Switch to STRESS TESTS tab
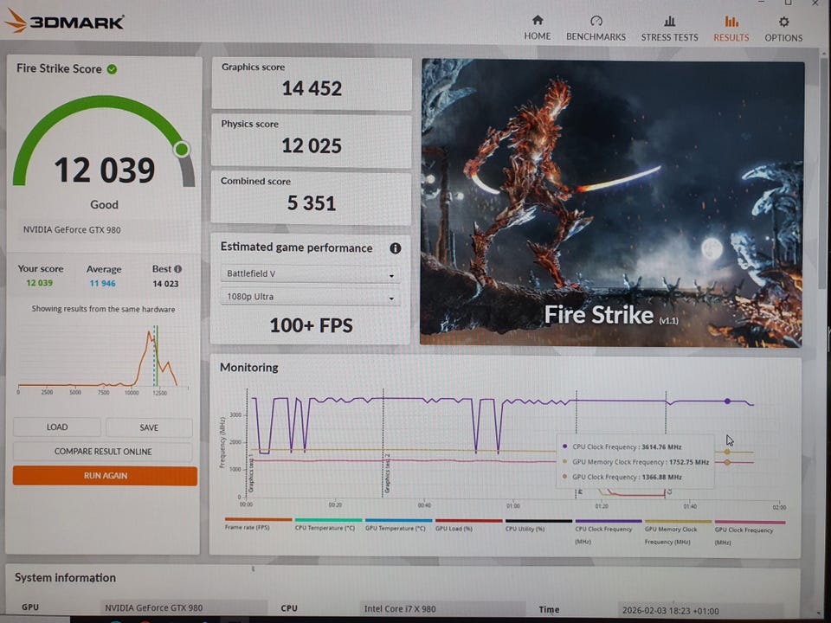 pos(669,29)
